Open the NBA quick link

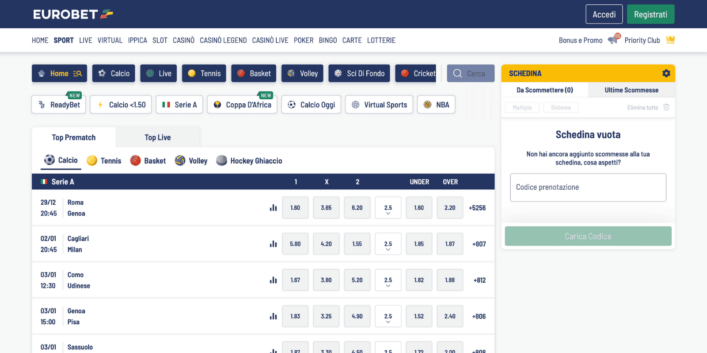[x=436, y=105]
